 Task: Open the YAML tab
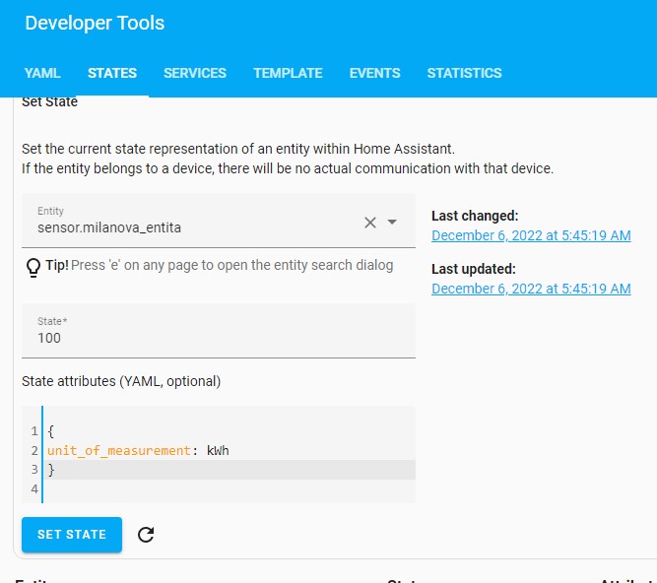[42, 73]
